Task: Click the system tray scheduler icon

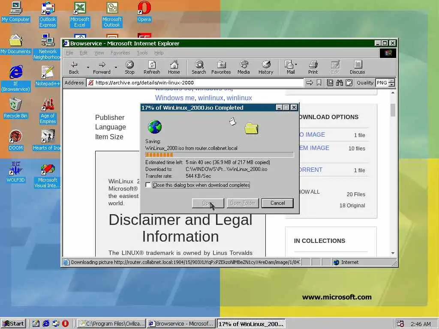Action: (400, 324)
